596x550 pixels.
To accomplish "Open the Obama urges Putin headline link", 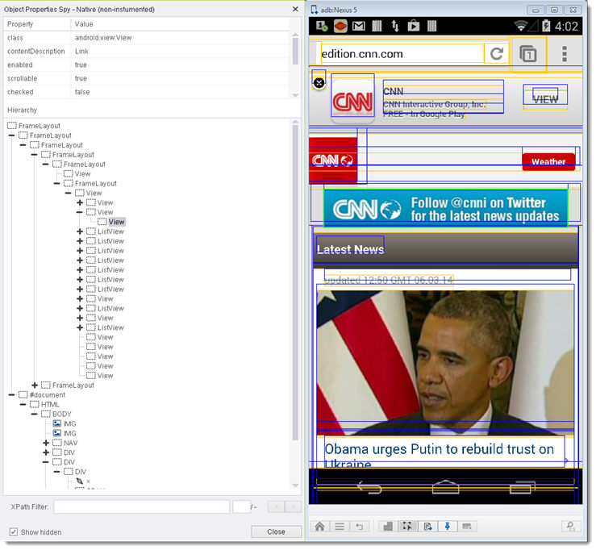I will 440,450.
